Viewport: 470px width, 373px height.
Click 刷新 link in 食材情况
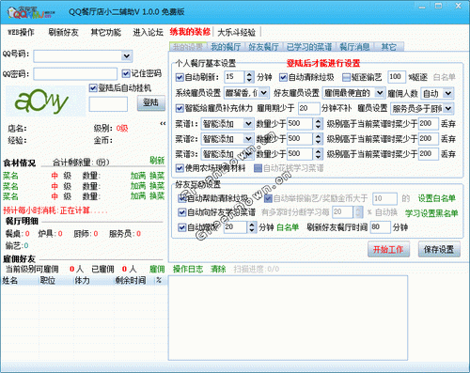click(157, 161)
